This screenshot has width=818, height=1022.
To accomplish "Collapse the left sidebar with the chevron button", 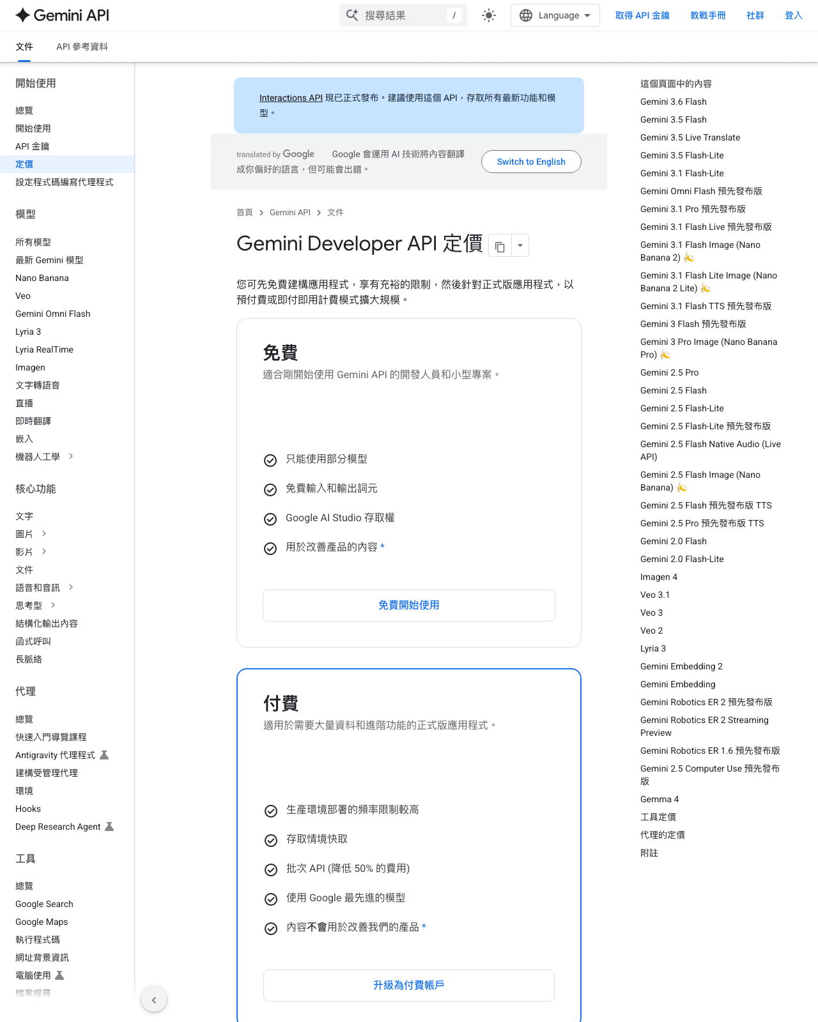I will pyautogui.click(x=154, y=1000).
